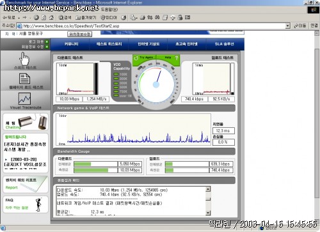
Task: Click the 회원정보 수정 link
Action: pyautogui.click(x=35, y=47)
